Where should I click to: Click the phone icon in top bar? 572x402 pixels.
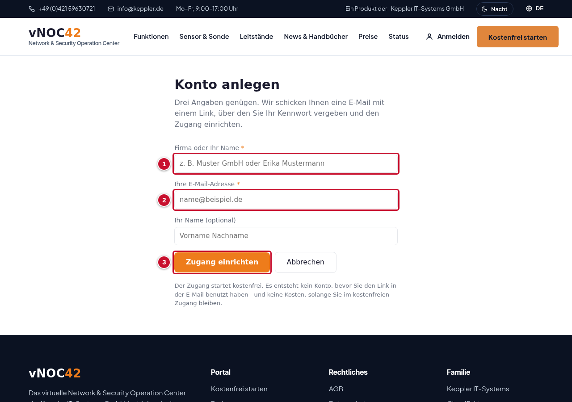coord(32,9)
